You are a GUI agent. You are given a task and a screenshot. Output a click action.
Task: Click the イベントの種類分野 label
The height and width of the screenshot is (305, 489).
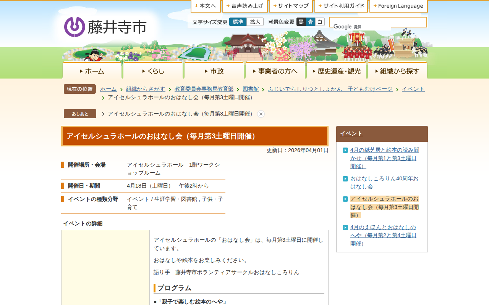[x=93, y=199]
